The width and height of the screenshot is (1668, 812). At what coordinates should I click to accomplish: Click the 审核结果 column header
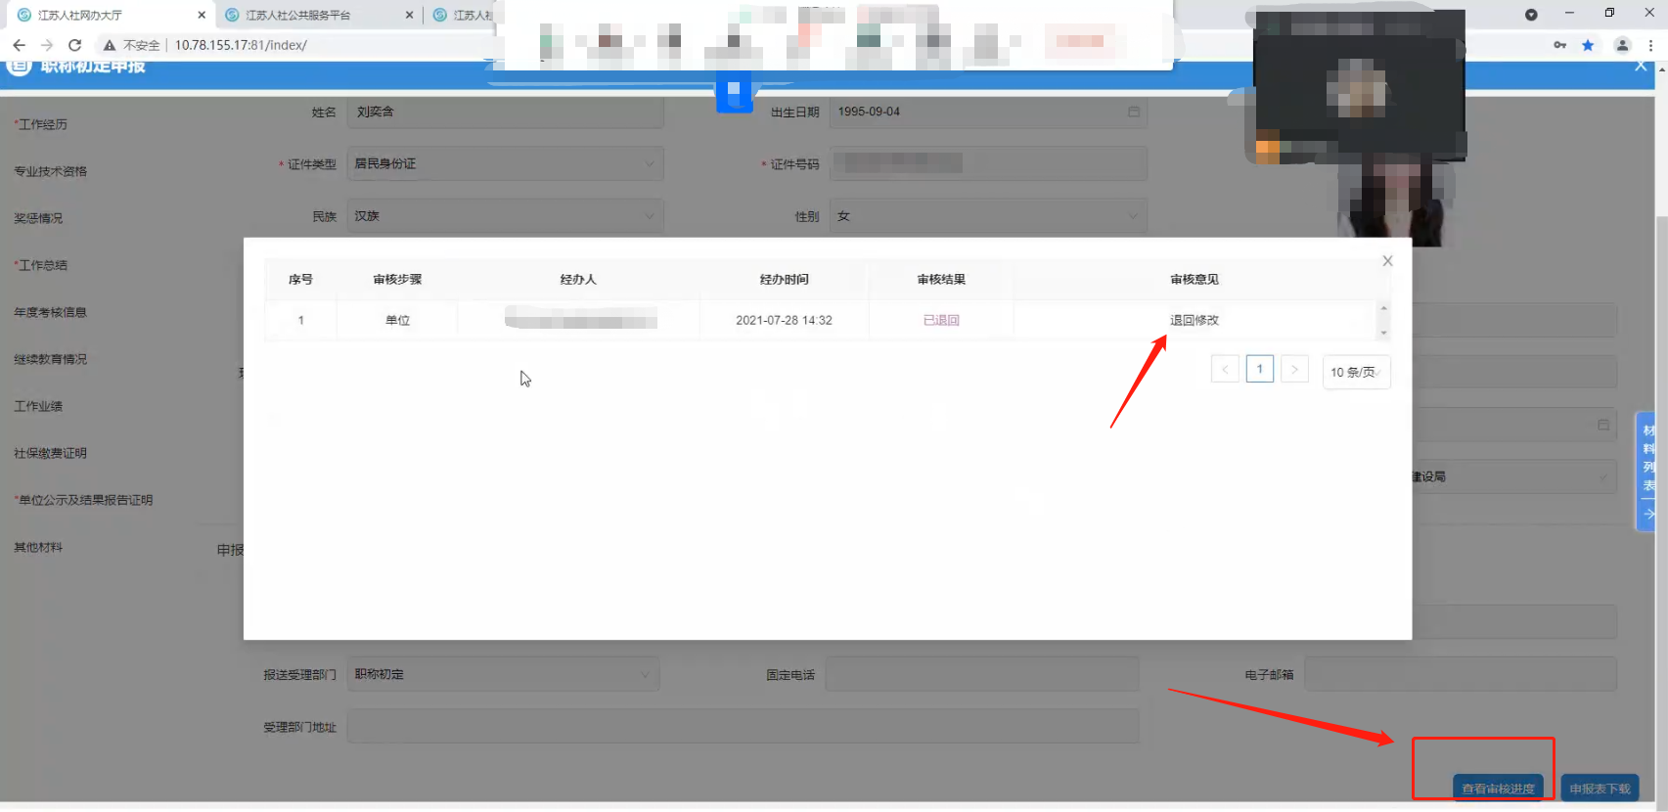941,280
